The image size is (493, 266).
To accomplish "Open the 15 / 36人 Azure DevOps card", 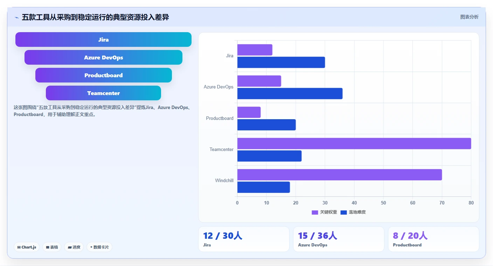I will click(339, 239).
